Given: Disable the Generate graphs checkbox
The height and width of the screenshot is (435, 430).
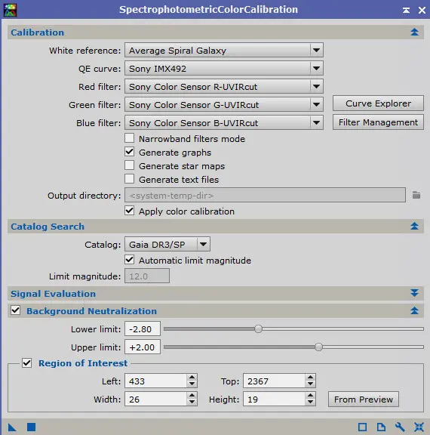Looking at the screenshot, I should (x=130, y=152).
